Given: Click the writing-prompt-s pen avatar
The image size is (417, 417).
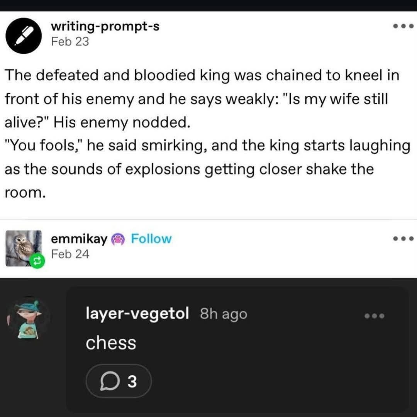Looking at the screenshot, I should point(24,35).
